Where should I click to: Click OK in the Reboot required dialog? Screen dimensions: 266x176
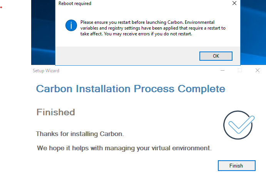pyautogui.click(x=216, y=56)
